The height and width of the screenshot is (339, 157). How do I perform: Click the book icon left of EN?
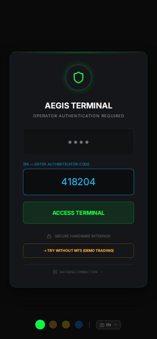click(102, 325)
